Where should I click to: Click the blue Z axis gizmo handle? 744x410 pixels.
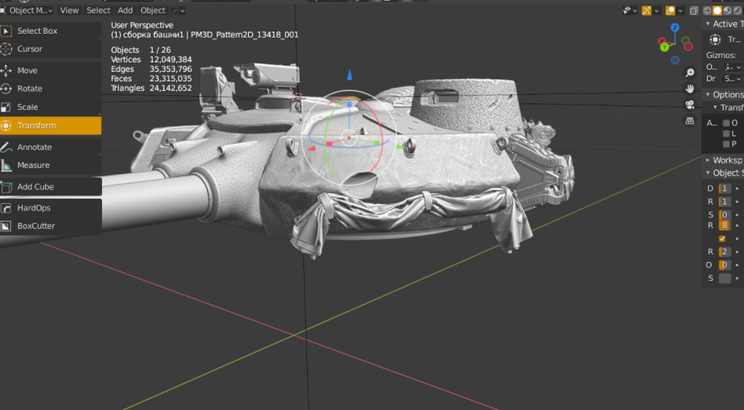[x=675, y=27]
